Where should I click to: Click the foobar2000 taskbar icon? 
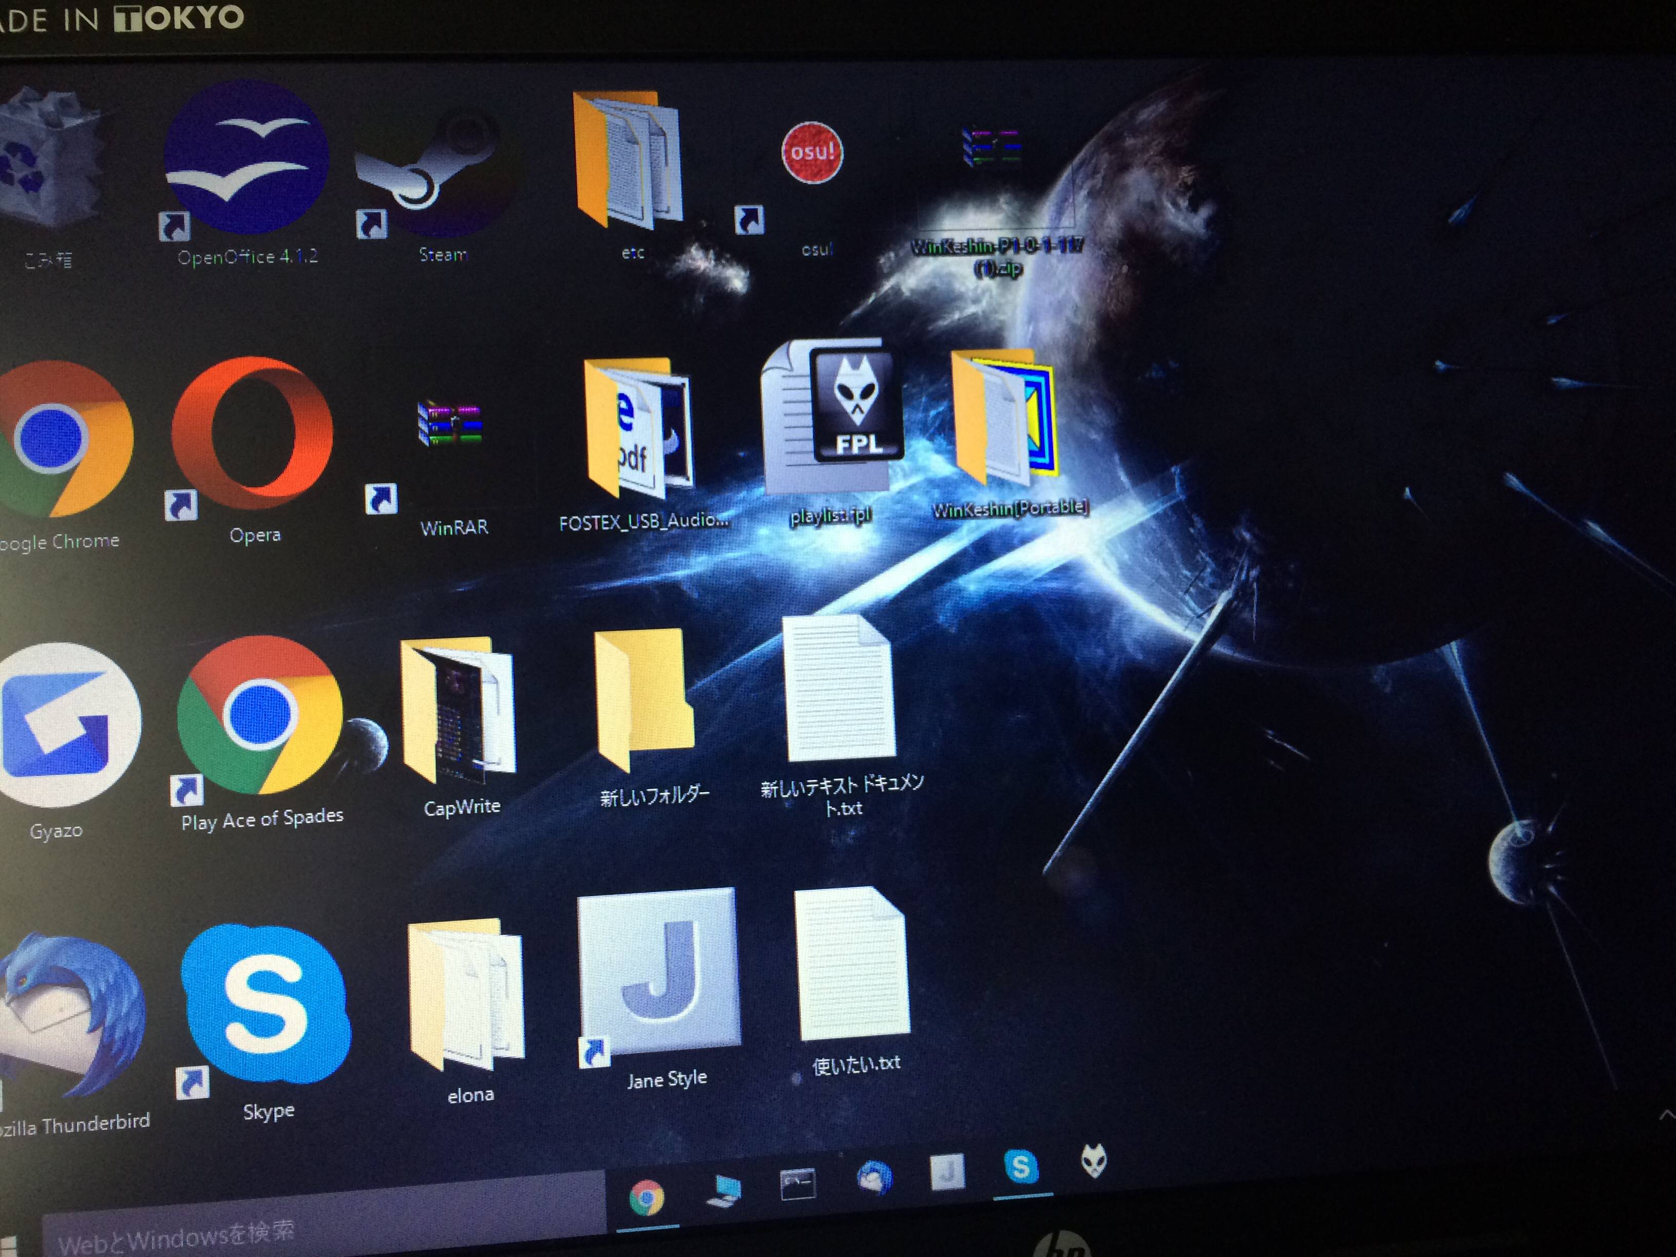point(1093,1160)
